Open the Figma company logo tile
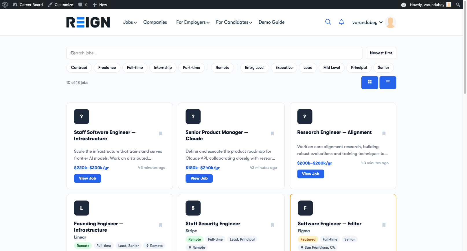 coord(305,208)
